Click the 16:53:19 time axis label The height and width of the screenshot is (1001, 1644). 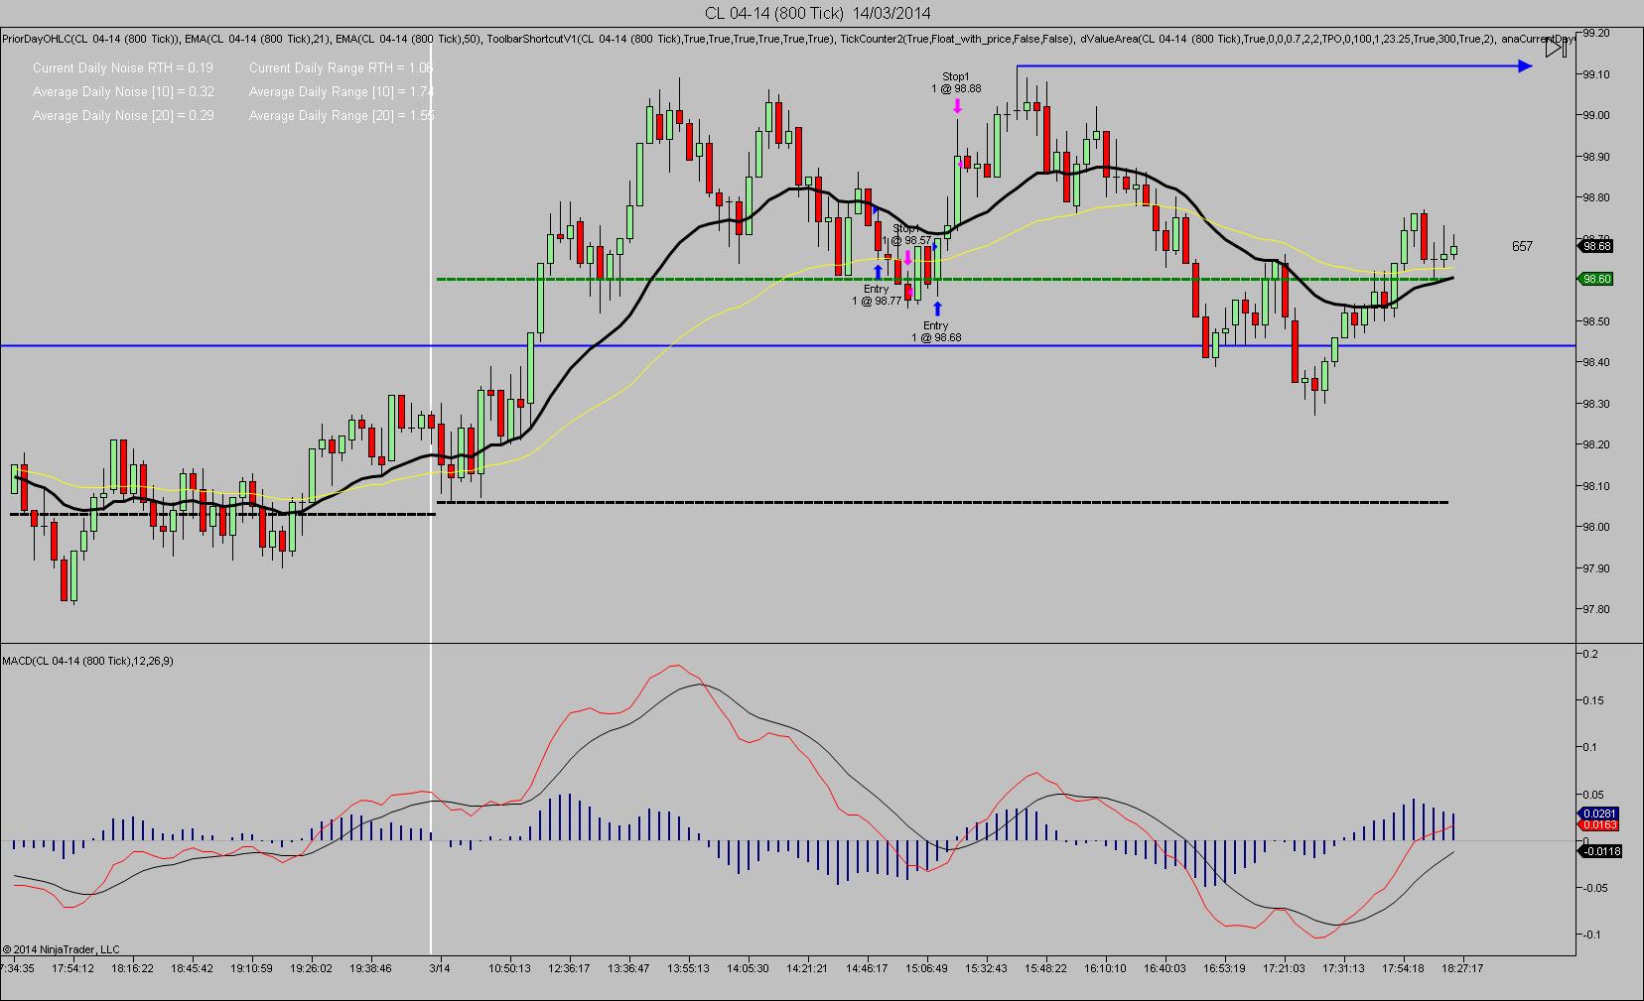click(1224, 968)
